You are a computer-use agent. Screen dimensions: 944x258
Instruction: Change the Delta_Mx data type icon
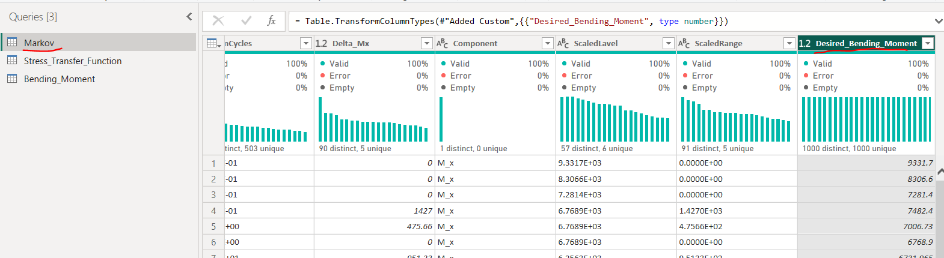click(x=322, y=43)
